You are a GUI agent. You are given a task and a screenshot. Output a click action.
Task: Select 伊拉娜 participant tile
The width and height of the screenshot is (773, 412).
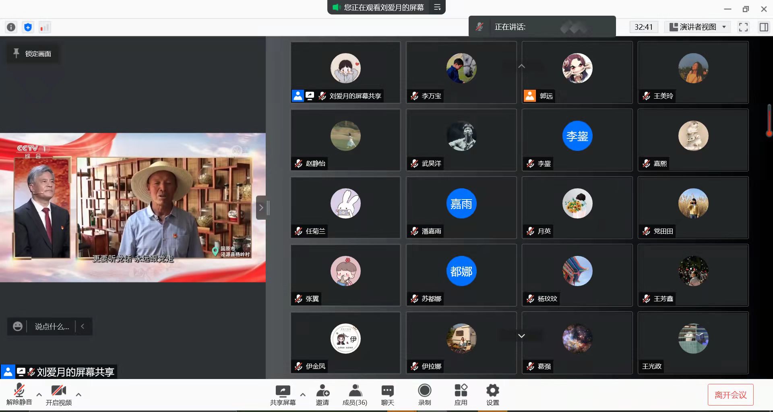[x=461, y=343]
